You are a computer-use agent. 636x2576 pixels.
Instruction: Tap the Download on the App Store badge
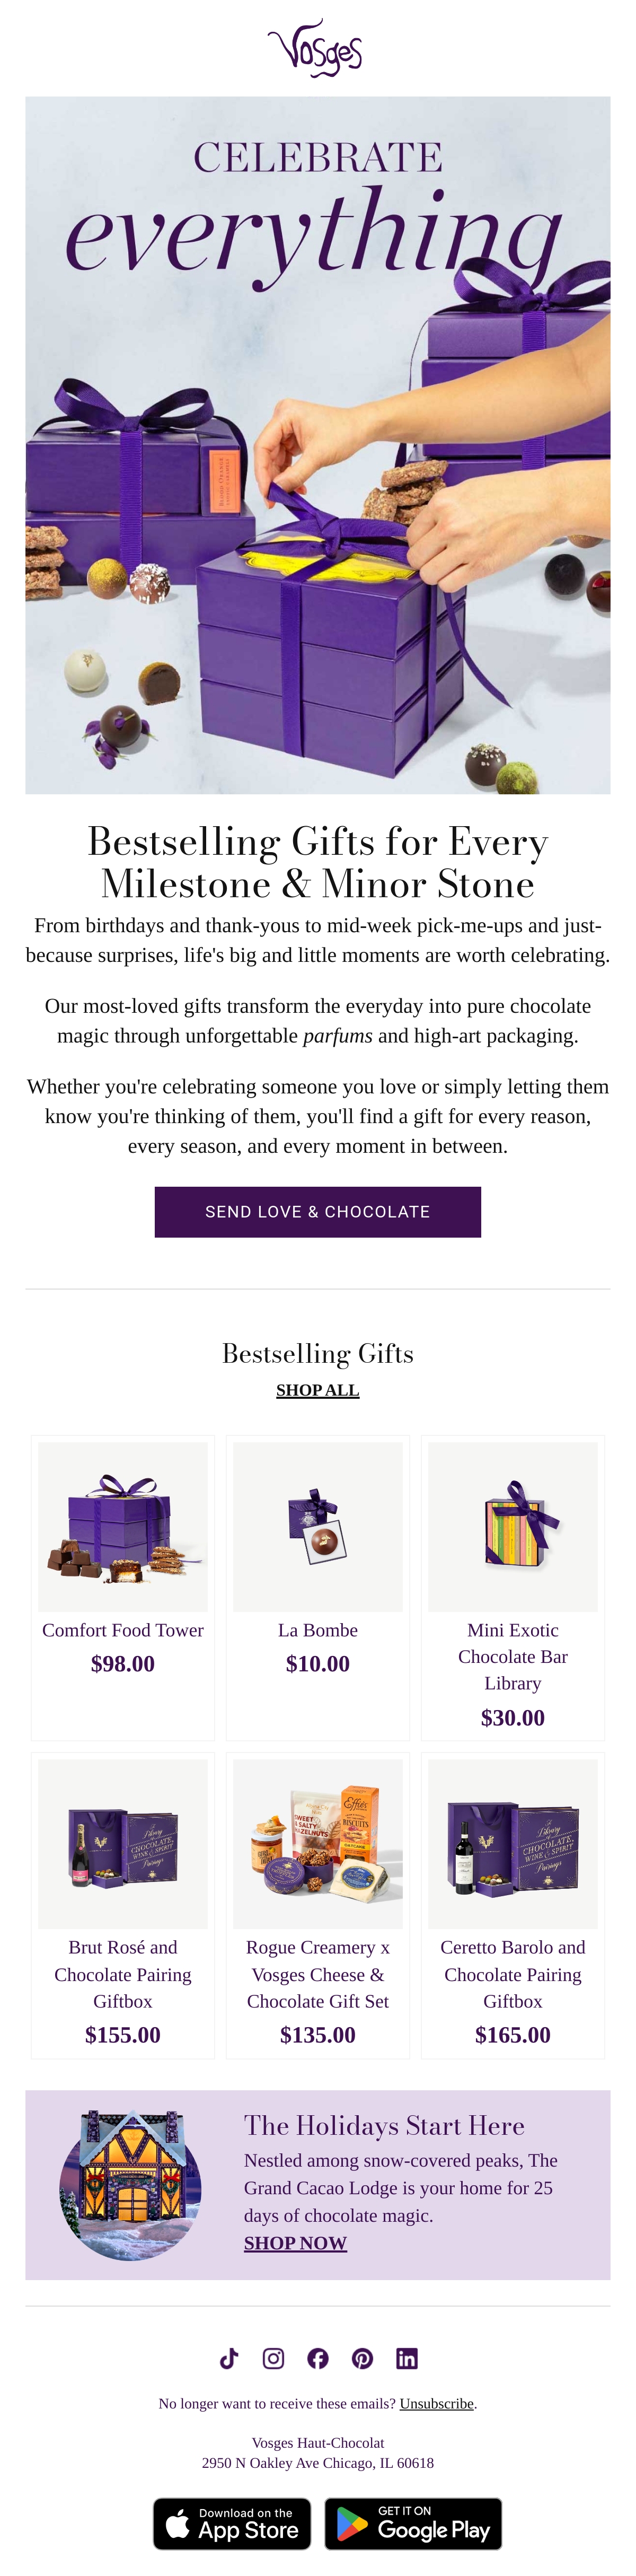pyautogui.click(x=232, y=2523)
